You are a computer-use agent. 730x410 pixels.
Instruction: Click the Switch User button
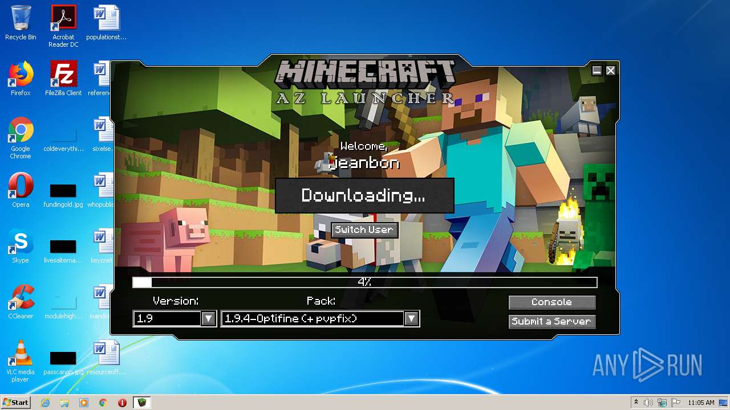pyautogui.click(x=364, y=229)
